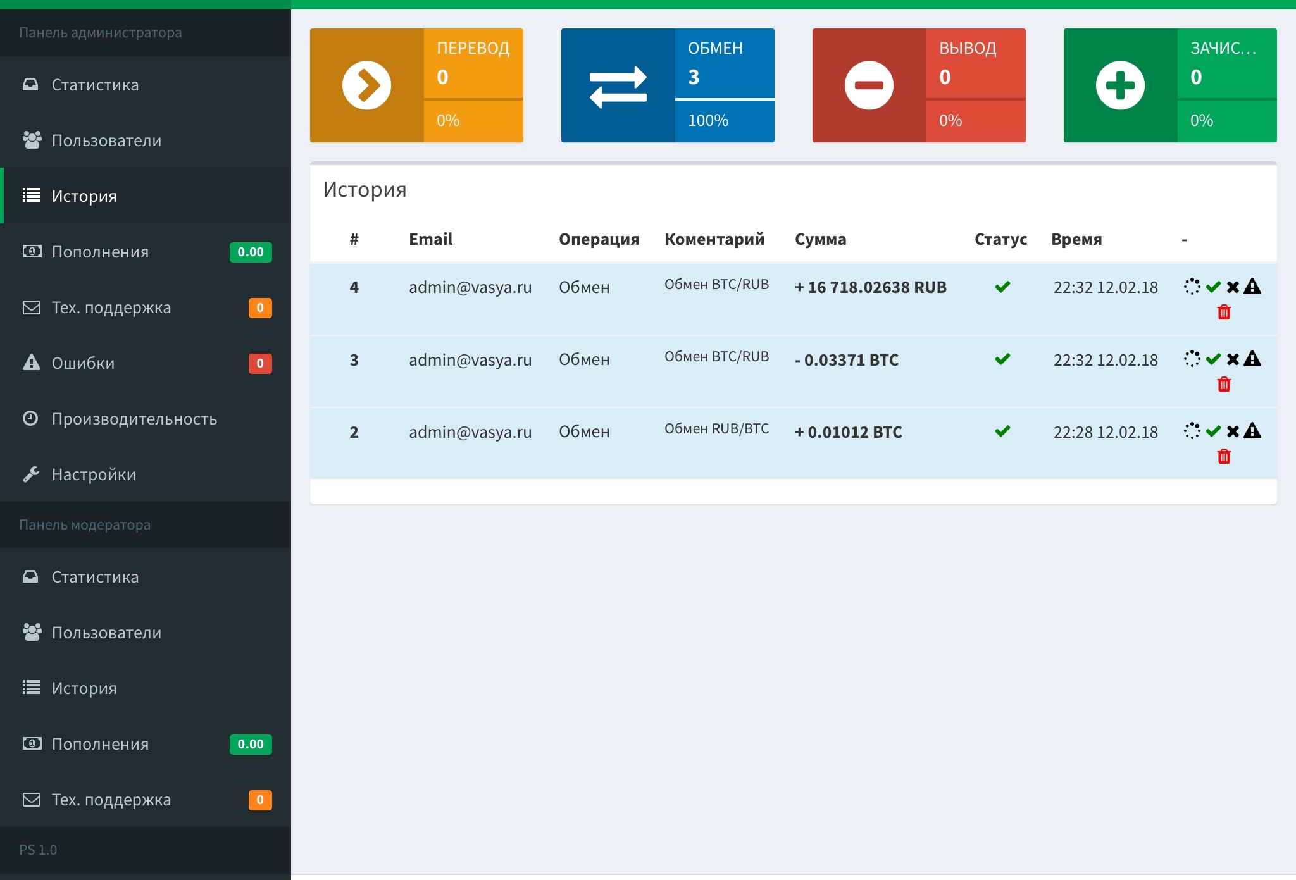Click the blue Обмен exchange arrows icon
Screen dimensions: 1296x880
click(618, 85)
